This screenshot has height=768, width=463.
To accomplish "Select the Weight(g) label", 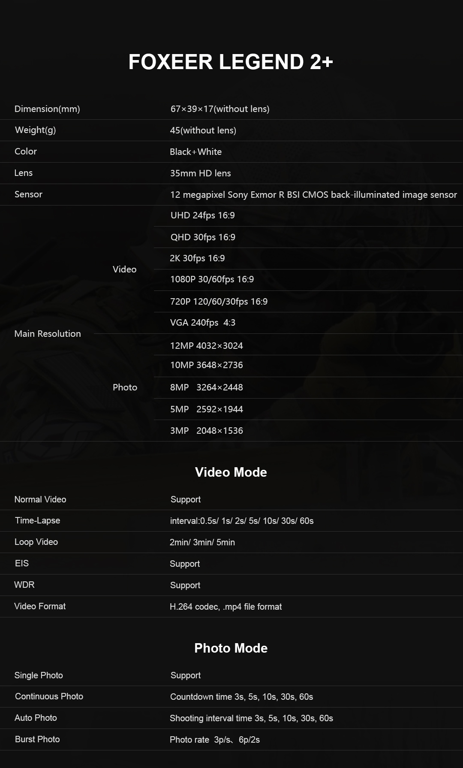I will pos(36,130).
